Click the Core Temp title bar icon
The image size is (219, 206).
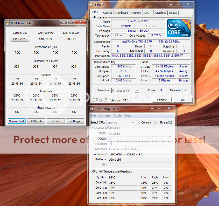[x=91, y=109]
